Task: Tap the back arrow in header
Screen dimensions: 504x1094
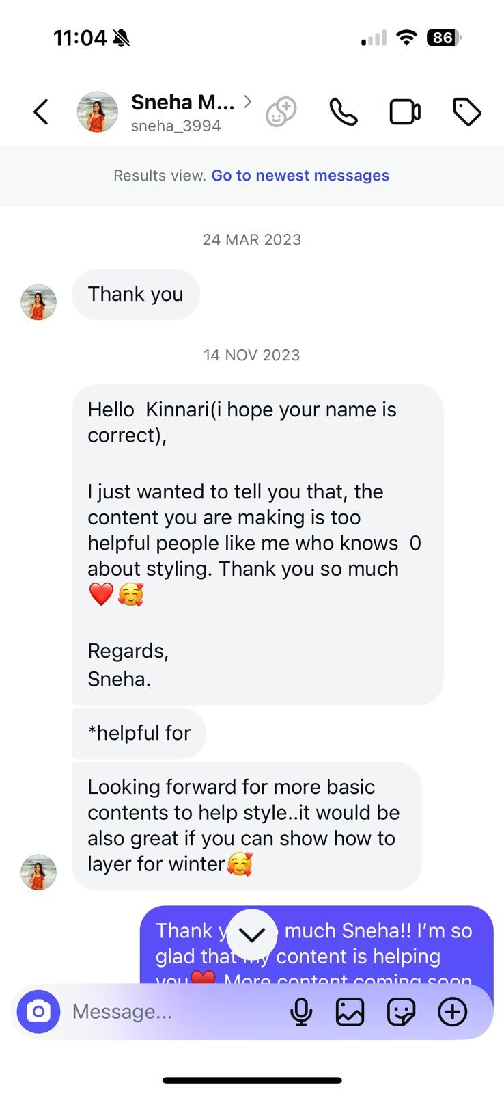Action: click(41, 112)
